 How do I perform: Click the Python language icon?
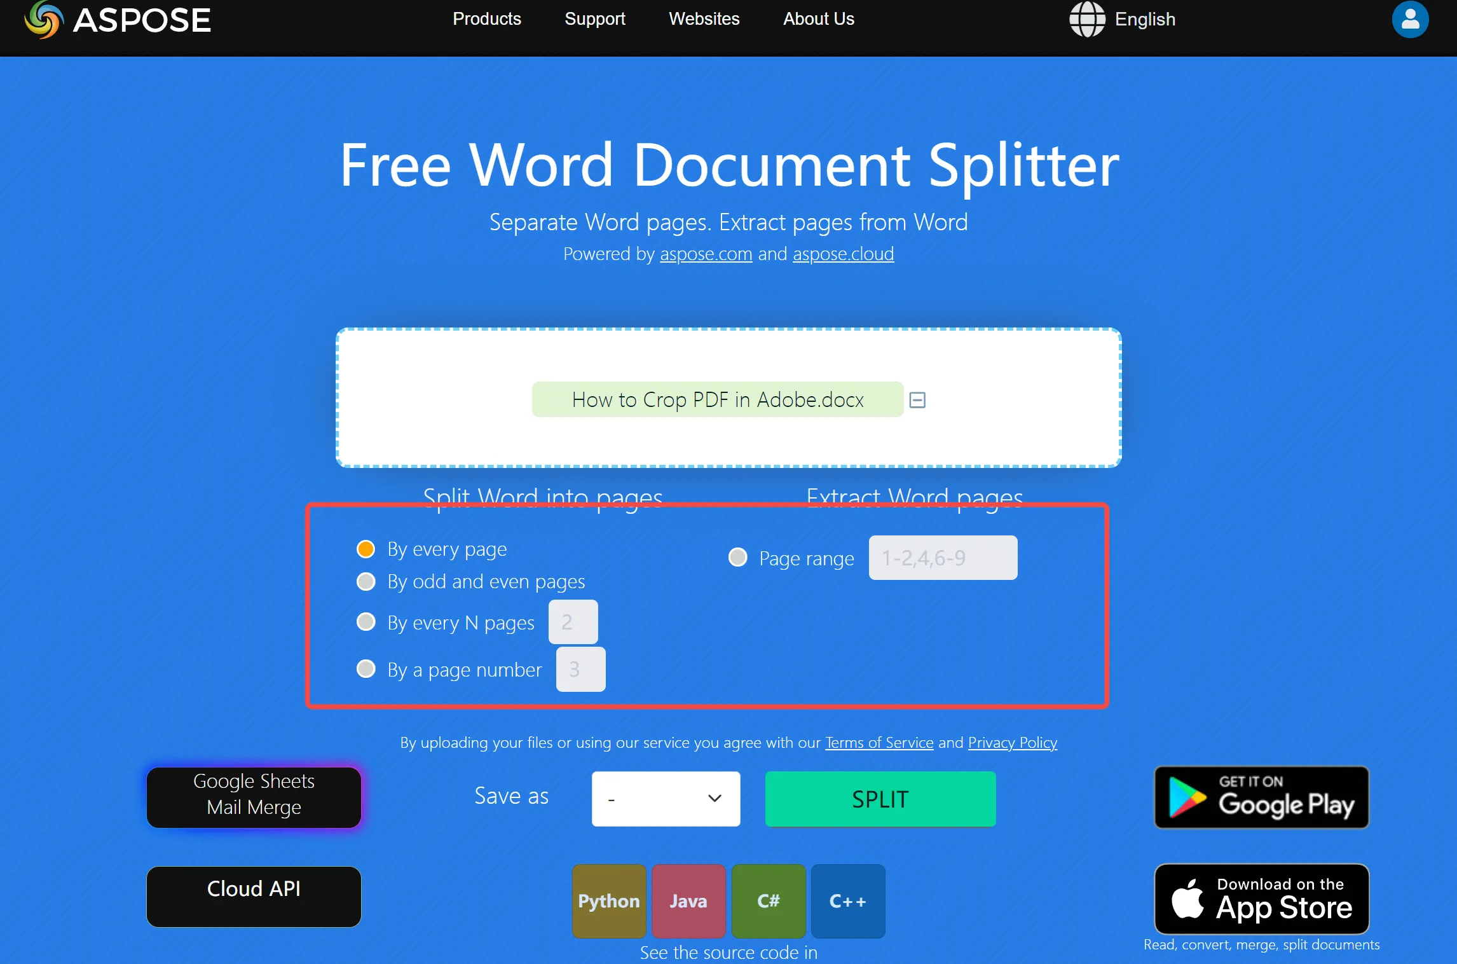pos(608,899)
